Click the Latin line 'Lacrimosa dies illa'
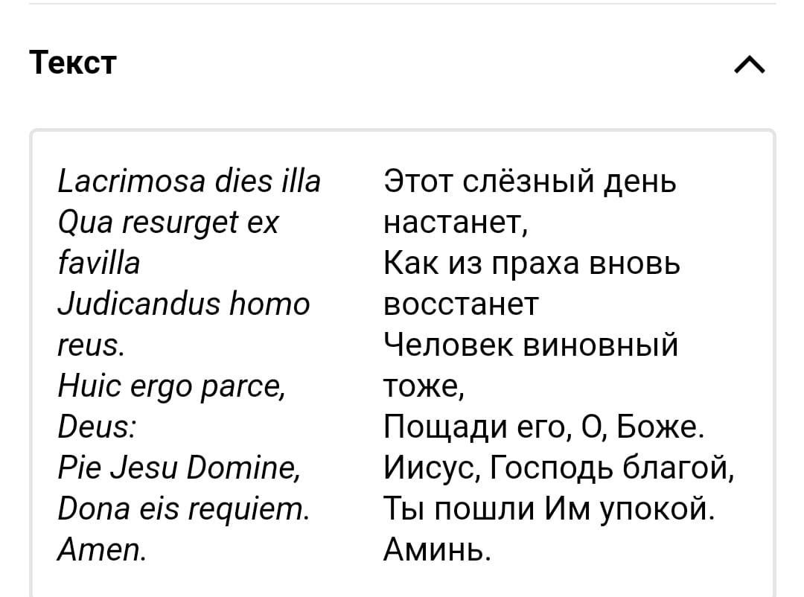The width and height of the screenshot is (804, 597). (x=189, y=181)
